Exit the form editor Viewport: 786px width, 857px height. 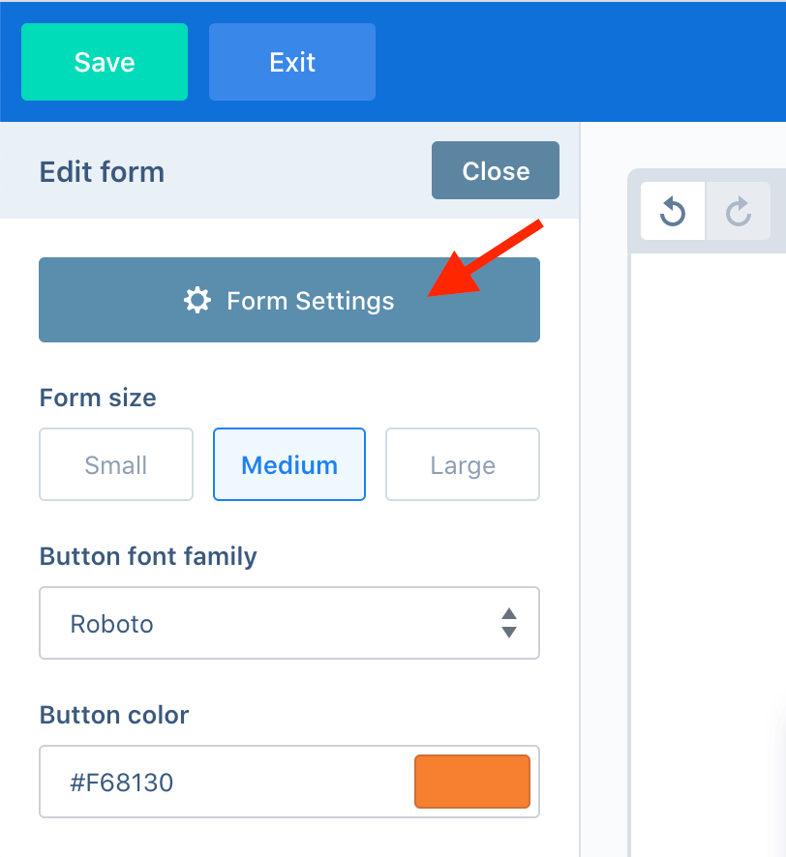(x=292, y=62)
